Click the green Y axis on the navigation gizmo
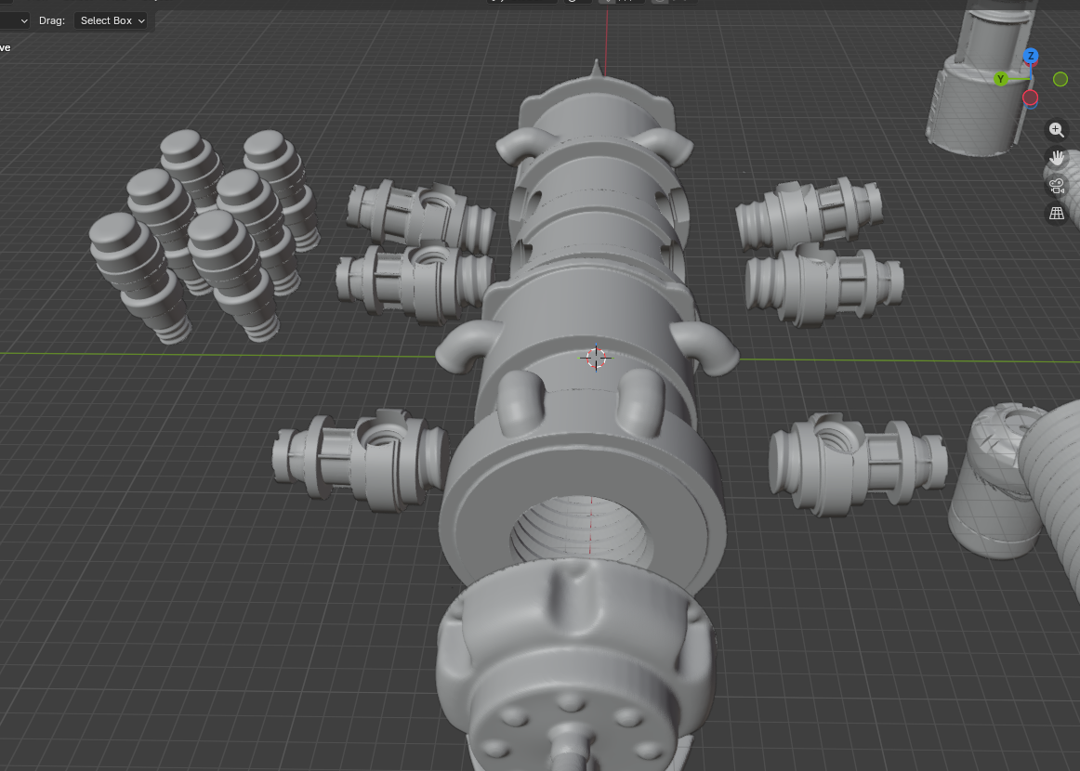Screen dimensions: 1080x771 click(x=1000, y=79)
